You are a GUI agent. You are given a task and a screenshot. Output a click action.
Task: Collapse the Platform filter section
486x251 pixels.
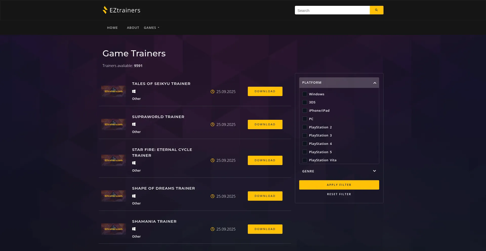point(375,83)
